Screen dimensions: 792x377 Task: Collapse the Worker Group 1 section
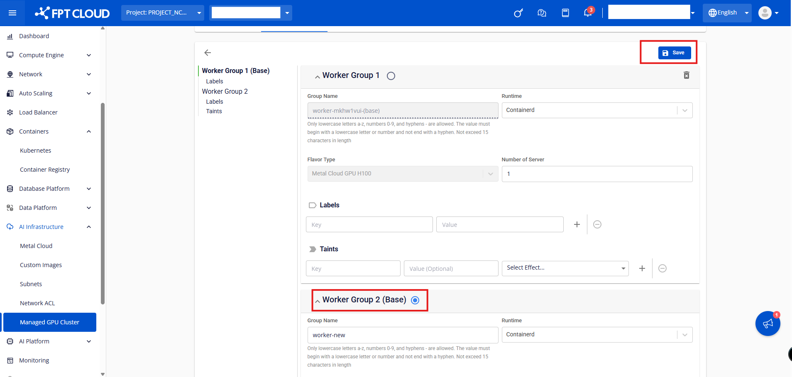pyautogui.click(x=317, y=77)
